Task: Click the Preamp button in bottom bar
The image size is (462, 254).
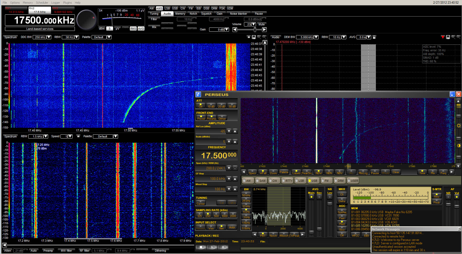Action: tap(48, 251)
